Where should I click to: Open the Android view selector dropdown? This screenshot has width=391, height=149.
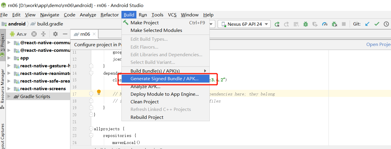[x=19, y=34]
